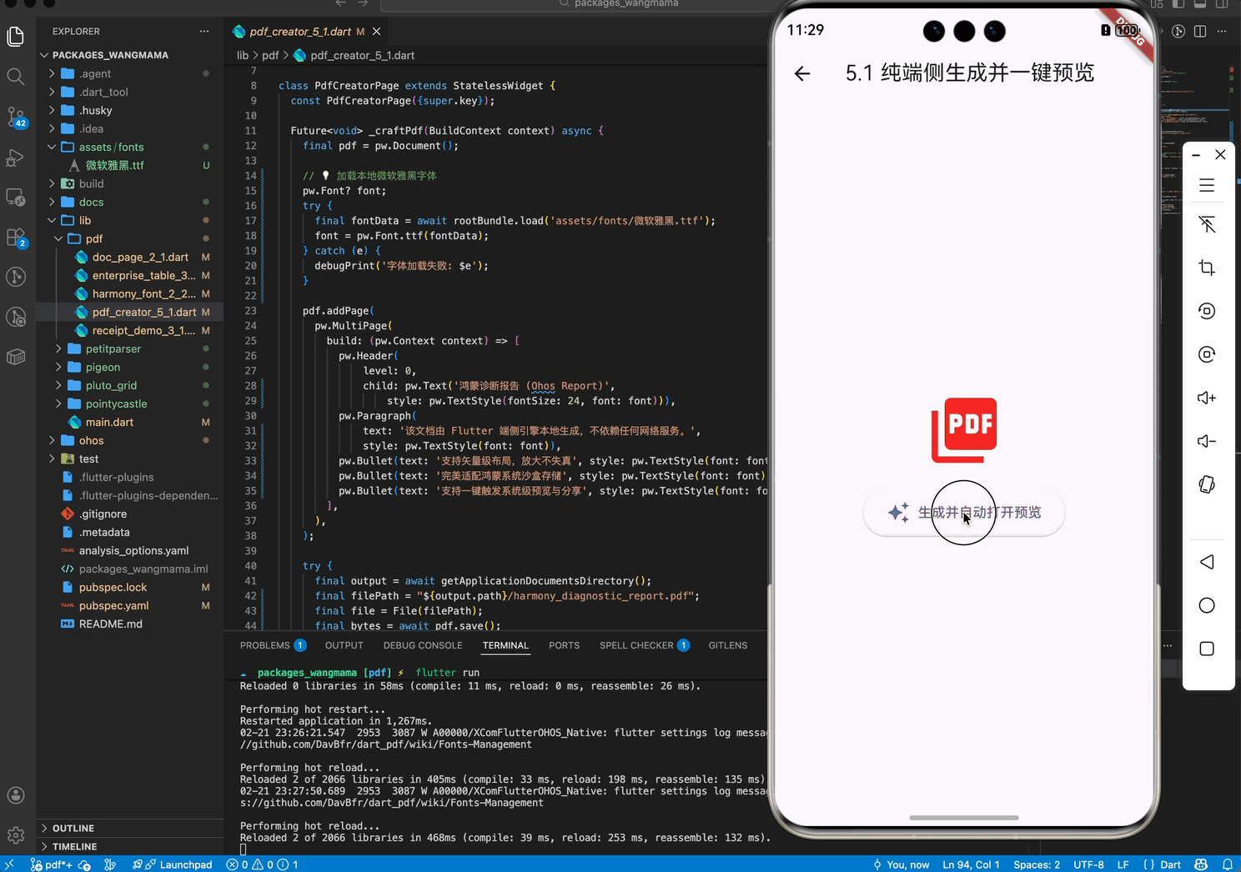1241x872 pixels.
Task: Select the 微软雅黑.ttf font file
Action: coord(115,165)
